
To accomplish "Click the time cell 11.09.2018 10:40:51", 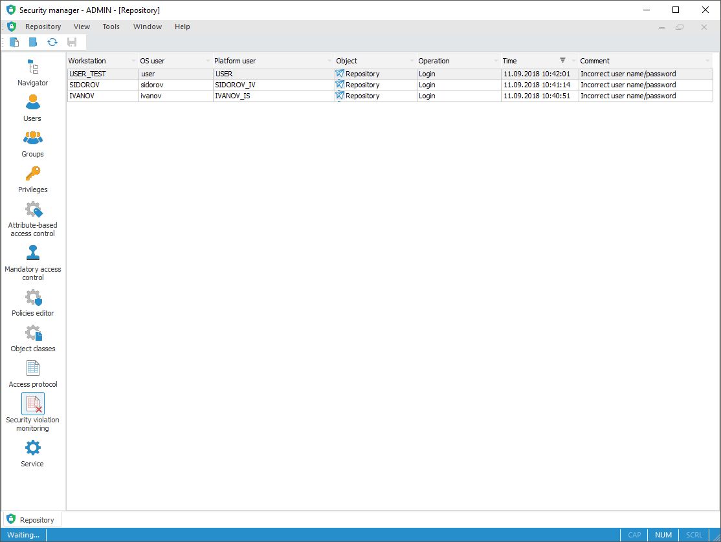I will 539,96.
